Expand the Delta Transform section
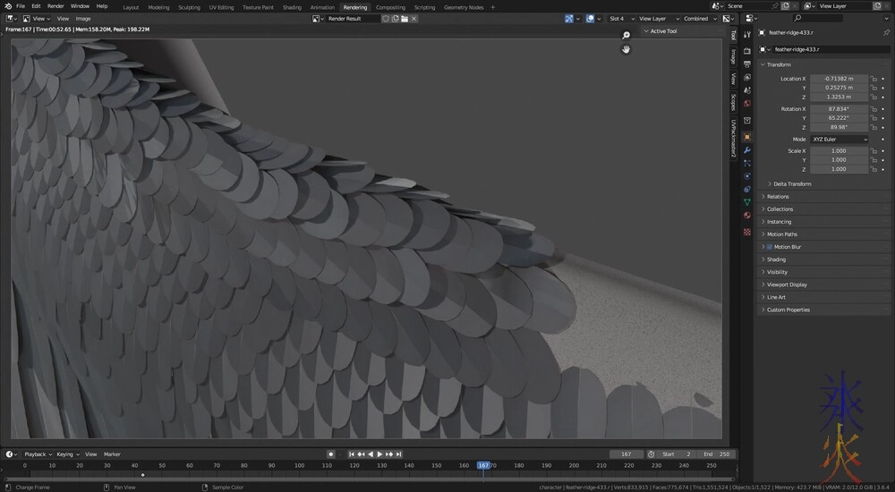895x492 pixels. [792, 184]
